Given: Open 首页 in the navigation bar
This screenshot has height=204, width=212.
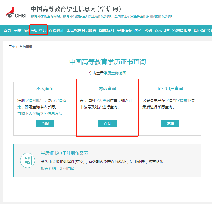Looking at the screenshot, I should point(7,30).
